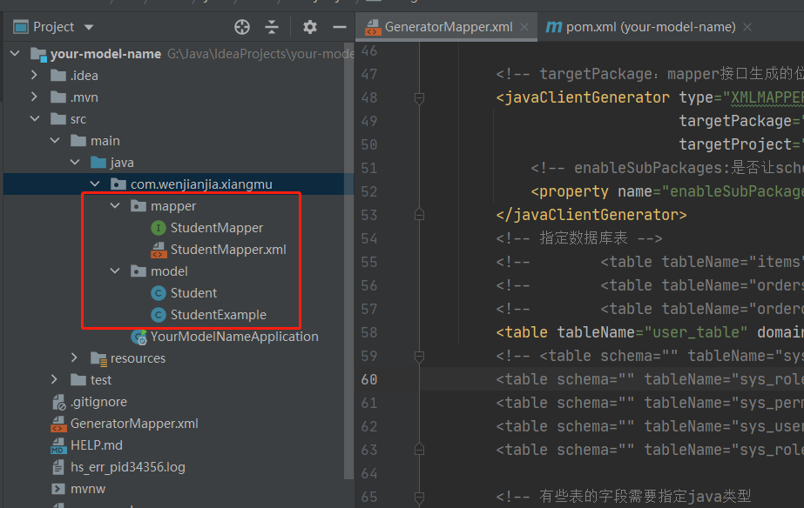Click line number 58 in the gutter
This screenshot has width=804, height=508.
click(369, 332)
